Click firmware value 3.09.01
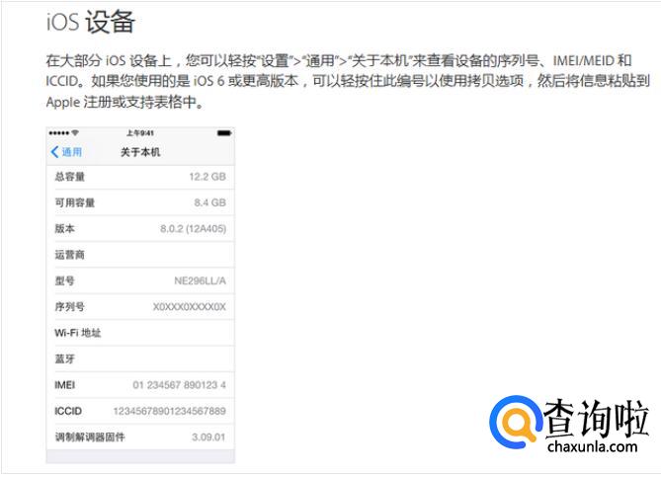 tap(208, 437)
